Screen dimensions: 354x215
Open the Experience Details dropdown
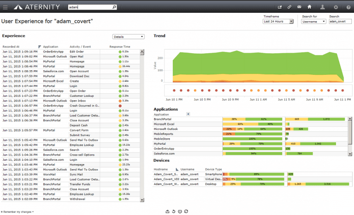coord(129,37)
